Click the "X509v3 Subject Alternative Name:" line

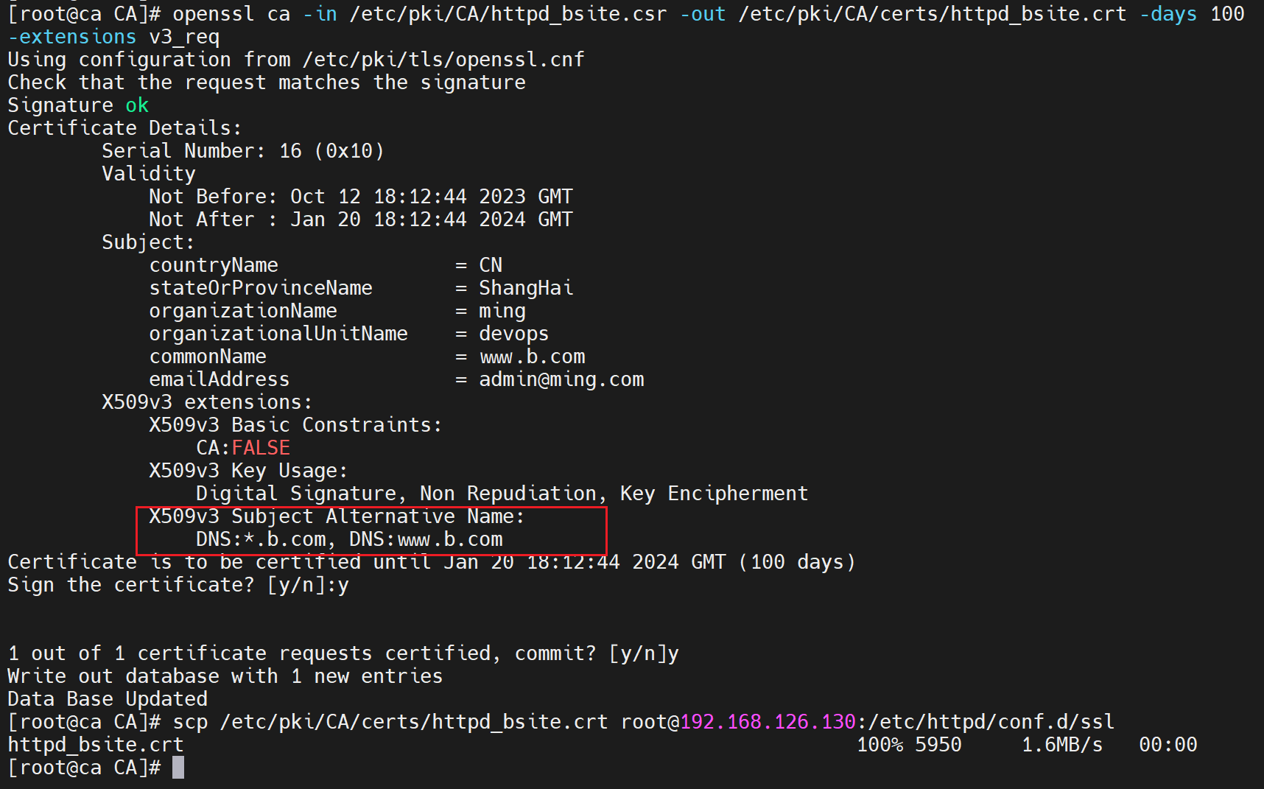pos(337,516)
